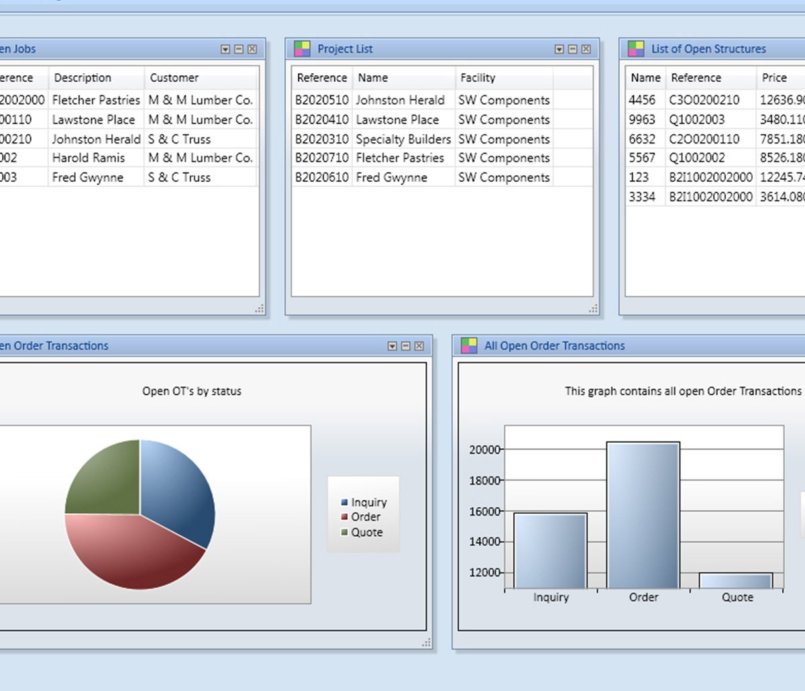The width and height of the screenshot is (805, 691).
Task: Open the Open Jobs panel dropdown menu
Action: (x=224, y=49)
